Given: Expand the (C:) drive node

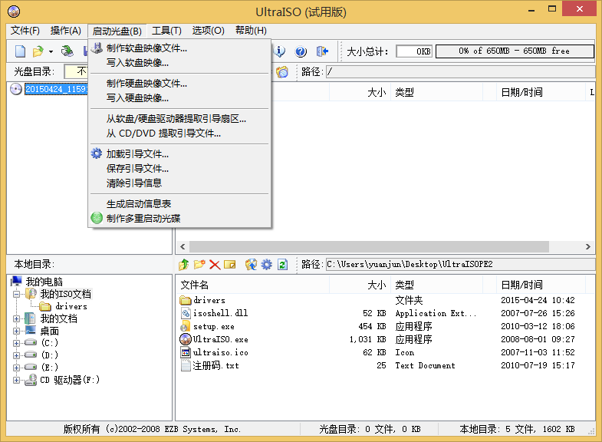Looking at the screenshot, I should pyautogui.click(x=17, y=343).
